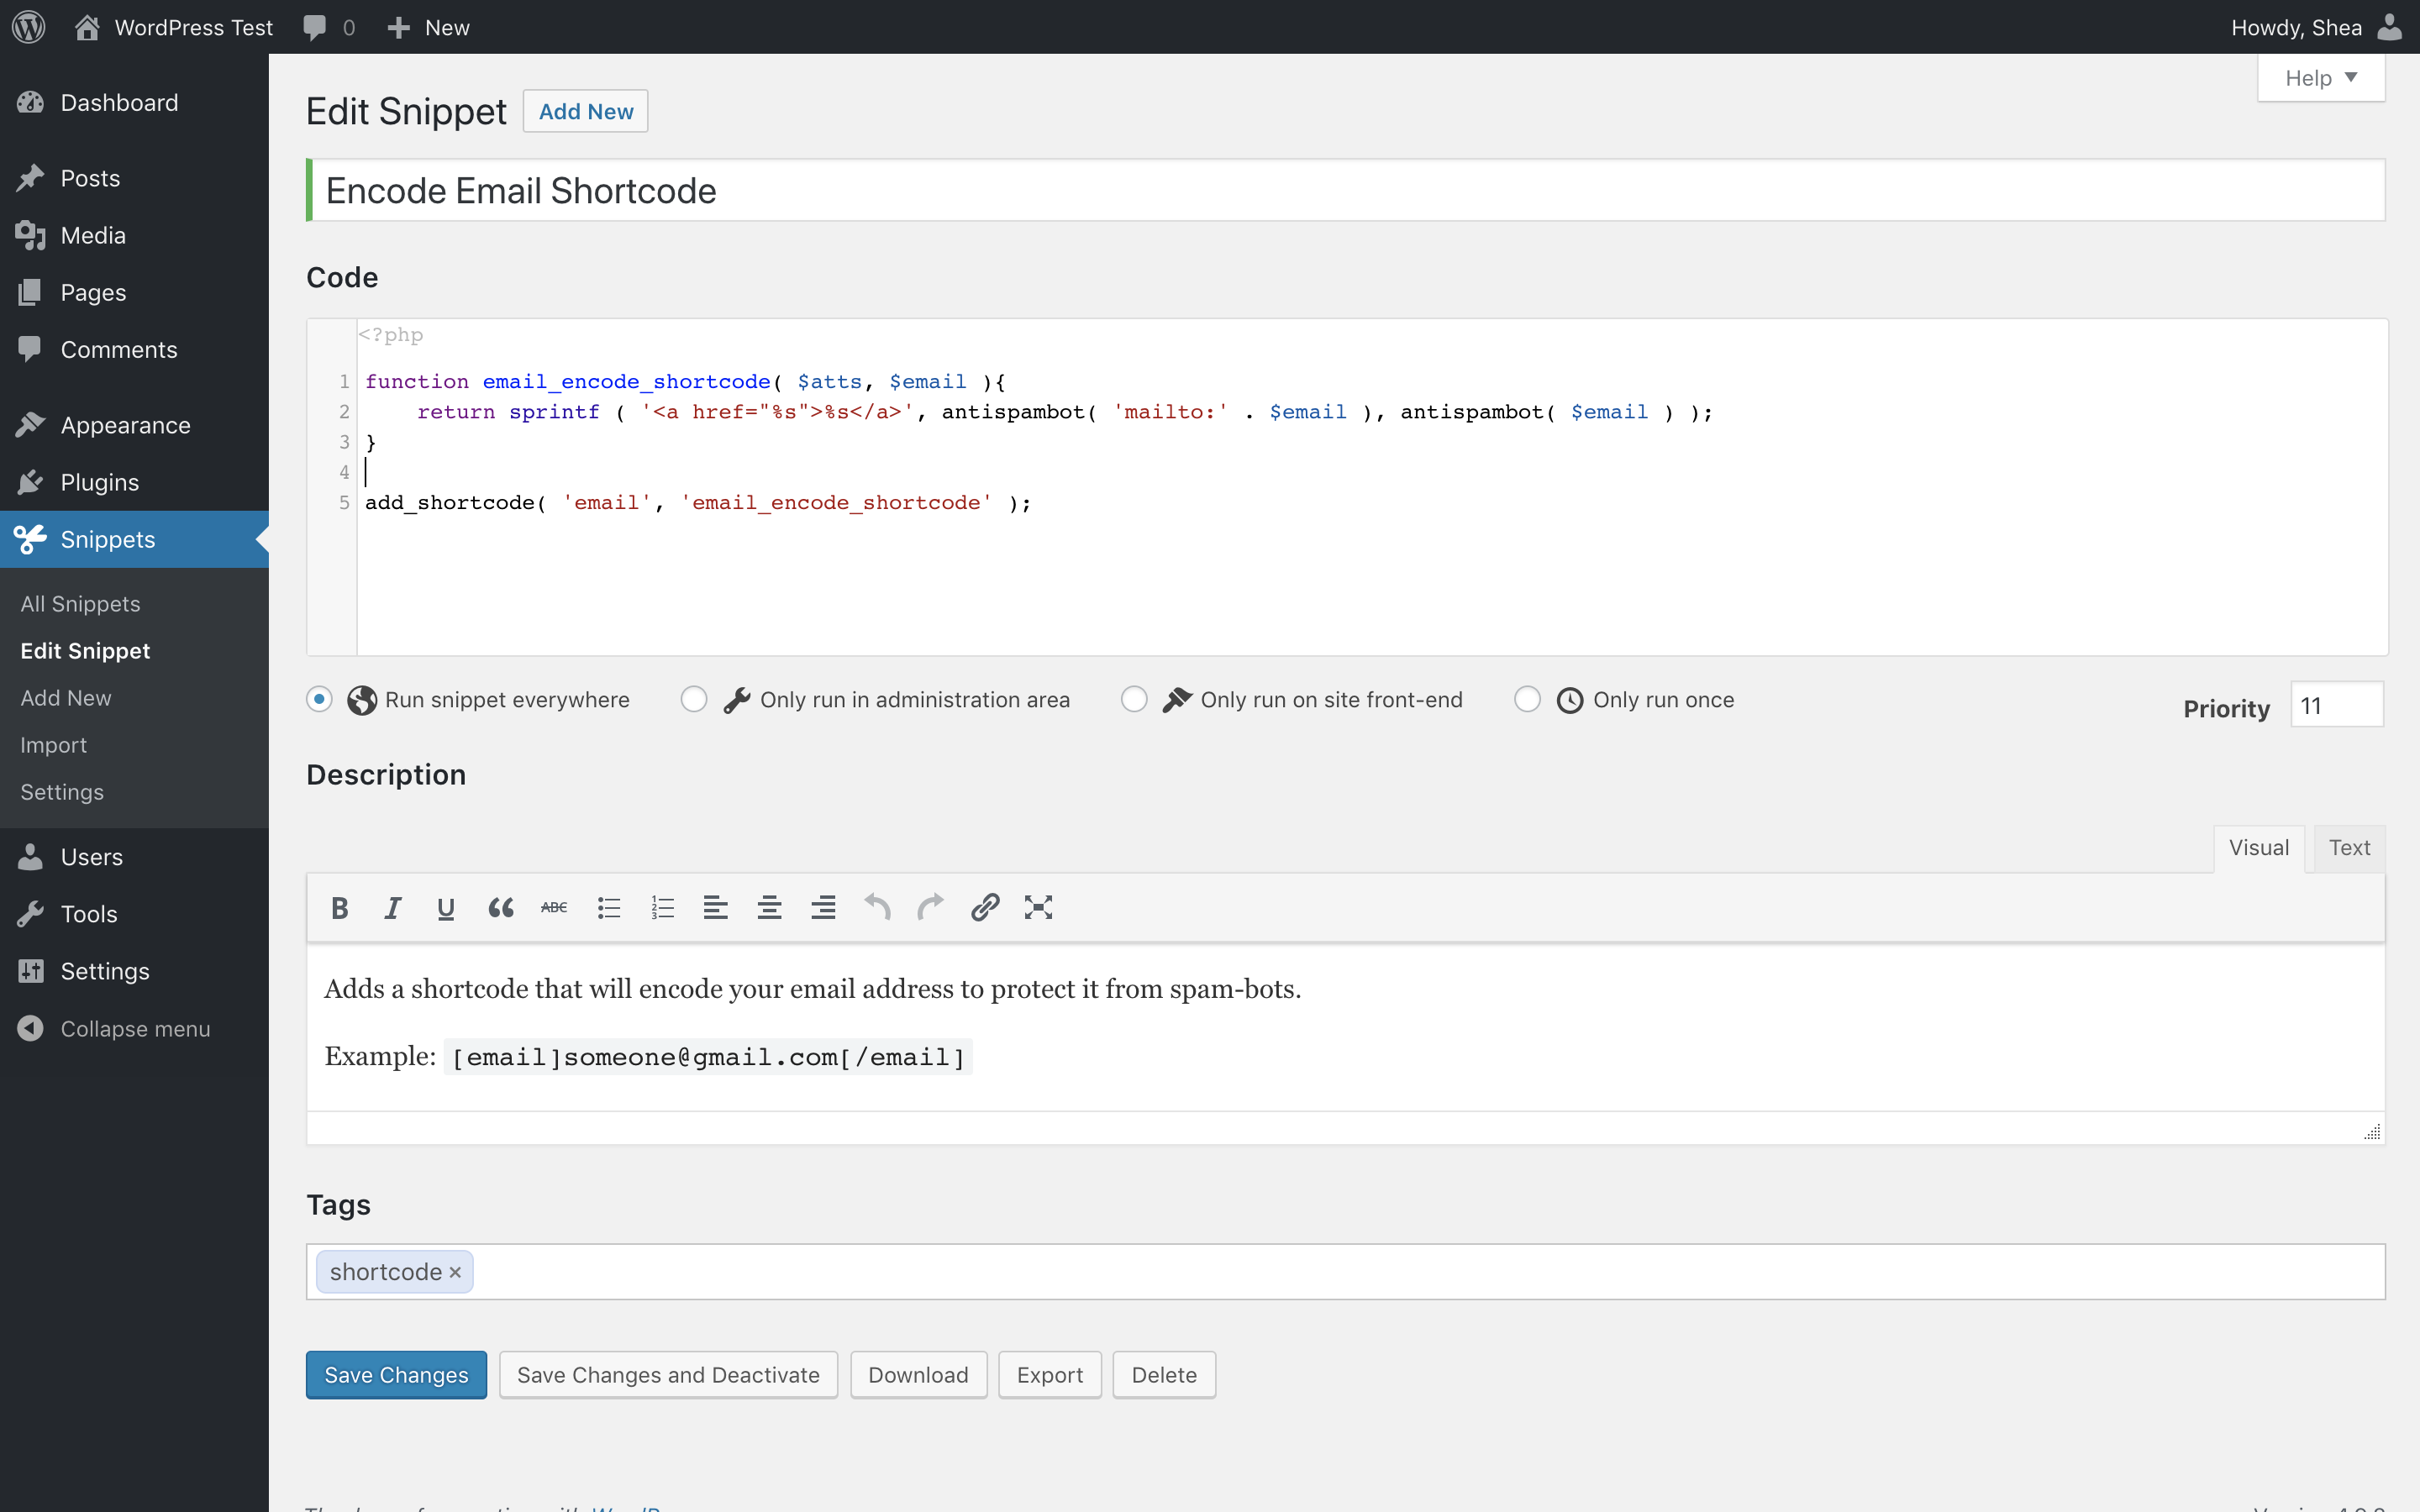Viewport: 2420px width, 1512px height.
Task: Click the italic formatting icon
Action: click(x=394, y=906)
